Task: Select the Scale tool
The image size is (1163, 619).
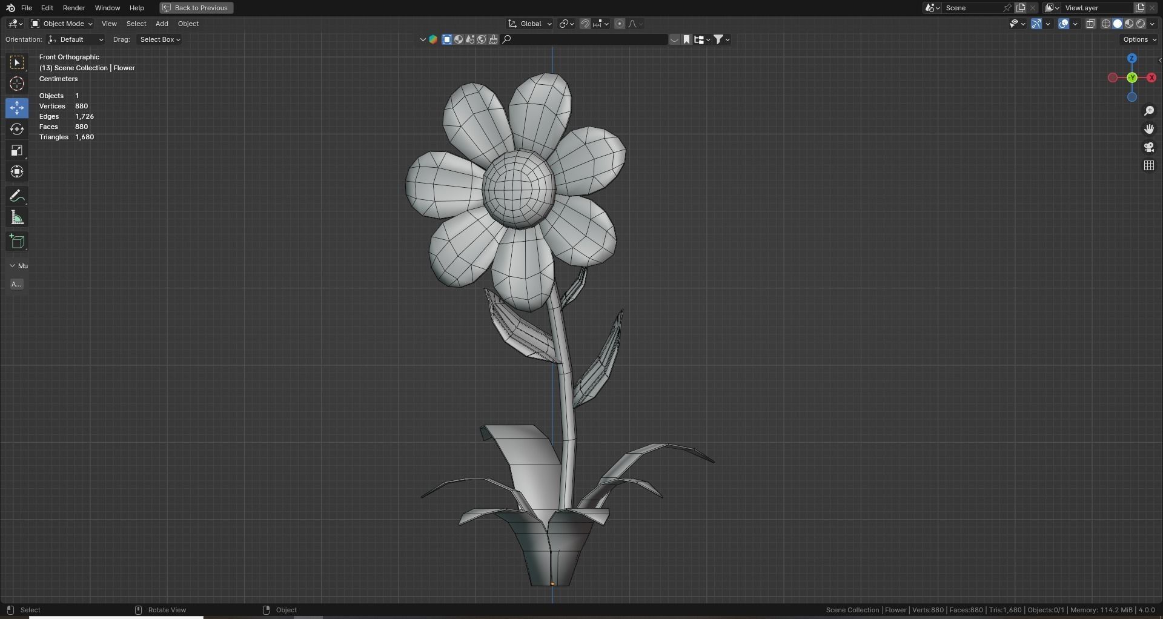Action: (x=17, y=150)
